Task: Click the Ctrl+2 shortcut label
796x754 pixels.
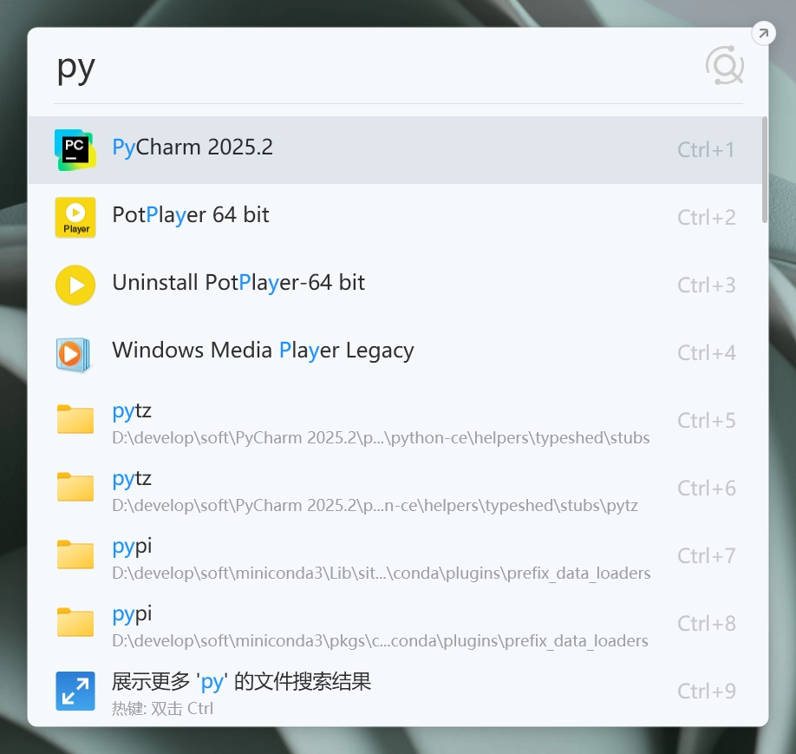Action: pos(706,218)
